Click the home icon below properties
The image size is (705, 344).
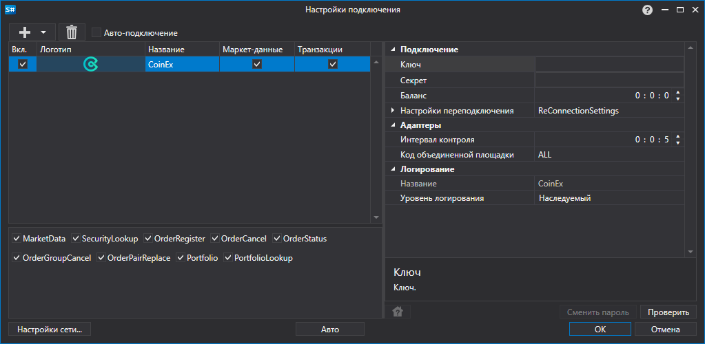pyautogui.click(x=398, y=312)
